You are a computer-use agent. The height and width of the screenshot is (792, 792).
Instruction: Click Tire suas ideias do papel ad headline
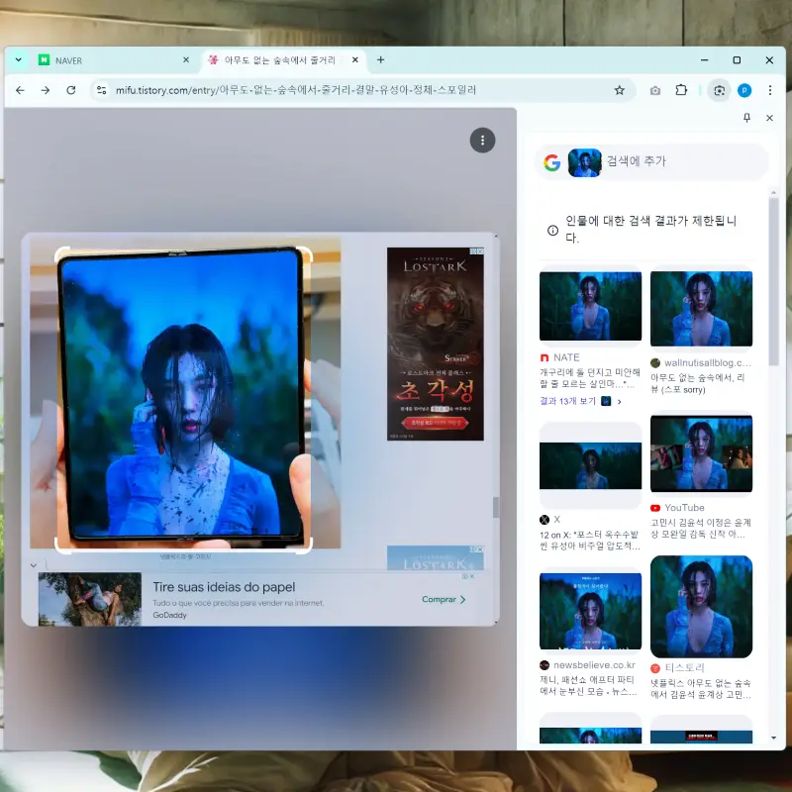click(224, 587)
